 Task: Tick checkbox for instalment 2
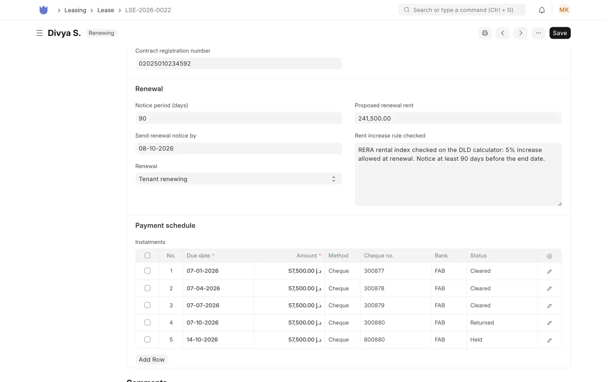[x=147, y=288]
